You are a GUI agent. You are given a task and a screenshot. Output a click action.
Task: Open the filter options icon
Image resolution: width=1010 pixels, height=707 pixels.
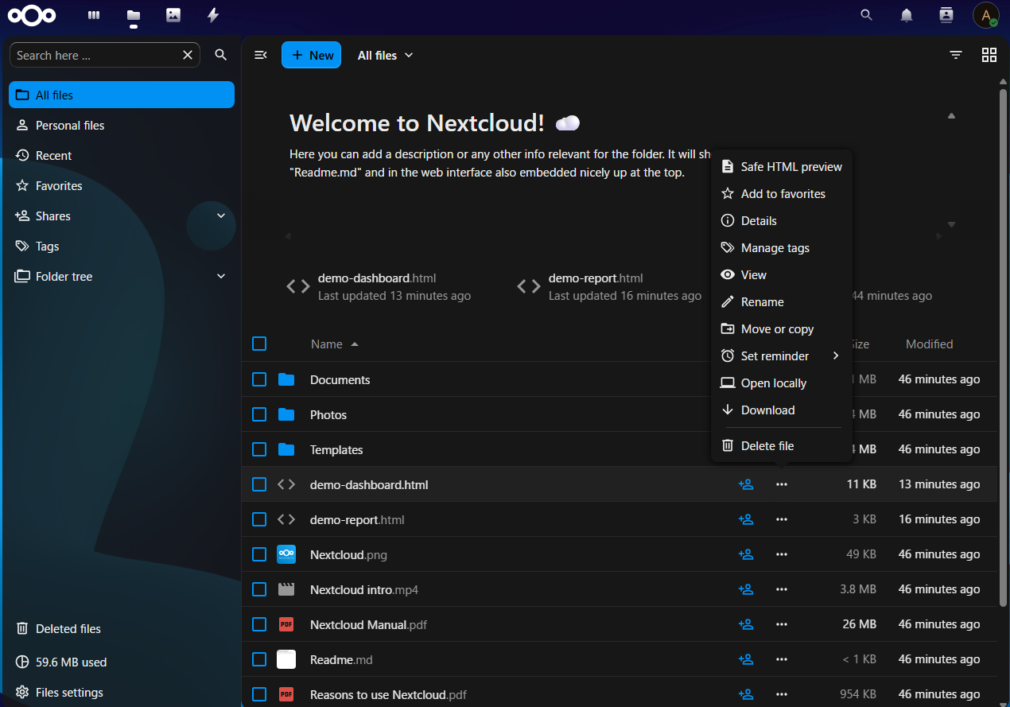tap(956, 55)
